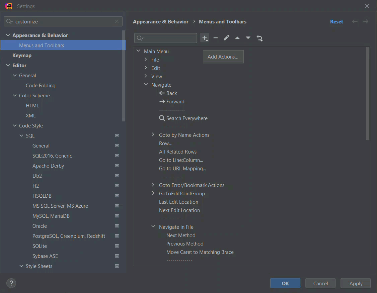Expand the View menu node
Viewport: 377px width, 293px height.
coord(146,76)
